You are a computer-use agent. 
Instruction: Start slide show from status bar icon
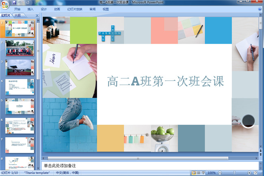pyautogui.click(x=203, y=173)
